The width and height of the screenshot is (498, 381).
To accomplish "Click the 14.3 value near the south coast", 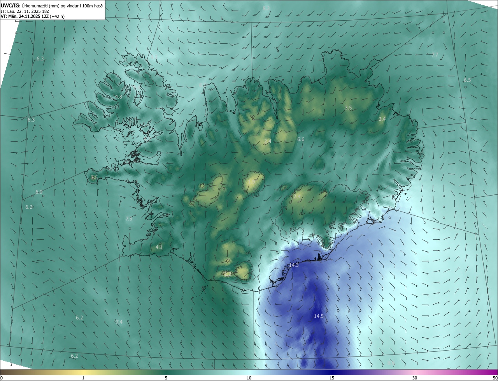I will click(x=294, y=265).
